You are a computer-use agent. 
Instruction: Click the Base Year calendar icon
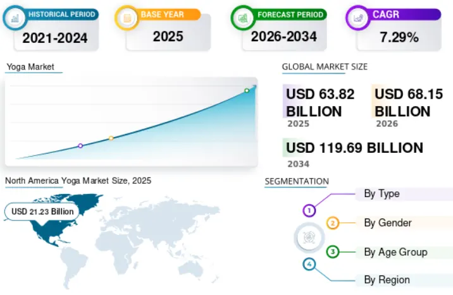point(127,18)
